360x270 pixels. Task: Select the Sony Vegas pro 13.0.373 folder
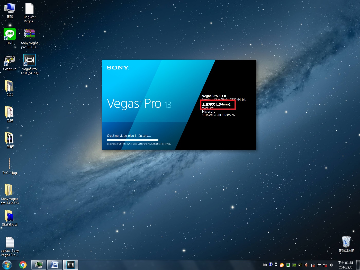[10, 194]
